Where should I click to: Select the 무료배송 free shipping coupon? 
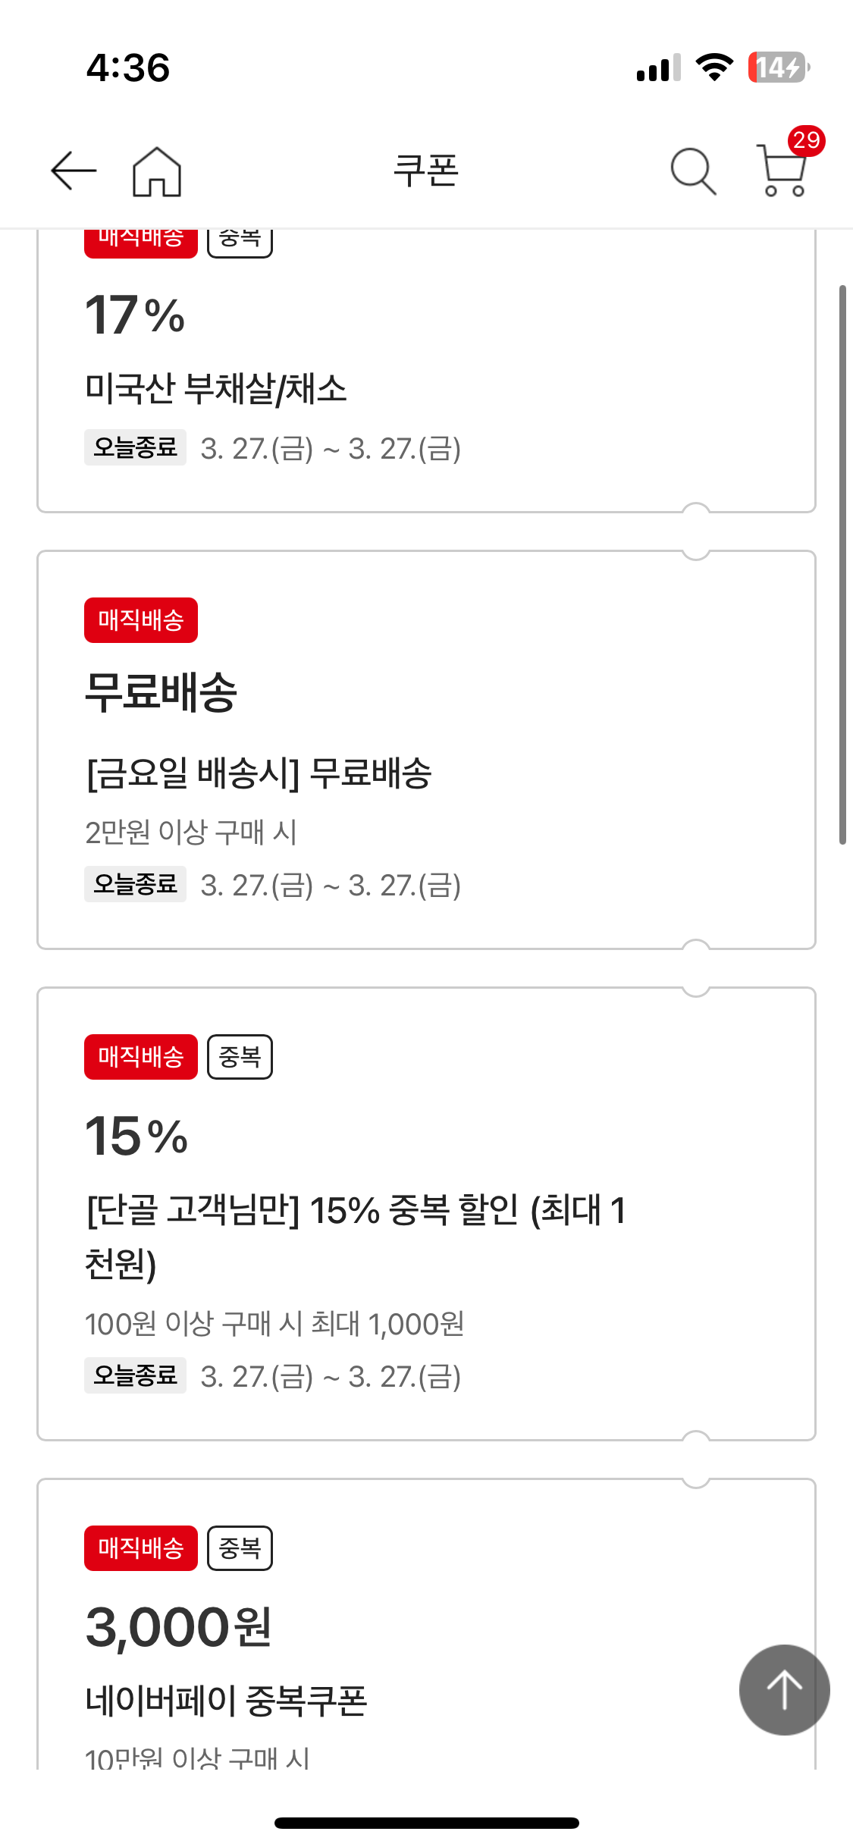259,773
